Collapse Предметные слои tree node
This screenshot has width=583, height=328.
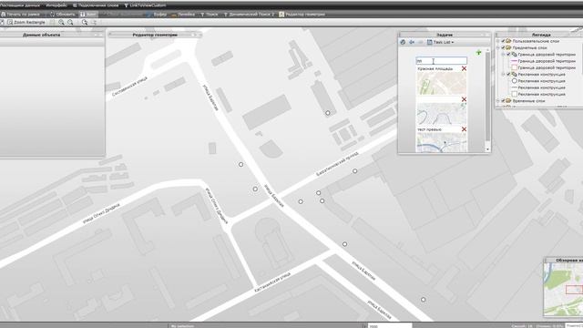[498, 47]
